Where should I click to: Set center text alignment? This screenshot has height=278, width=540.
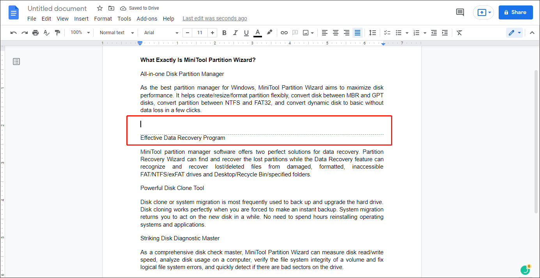pos(335,33)
